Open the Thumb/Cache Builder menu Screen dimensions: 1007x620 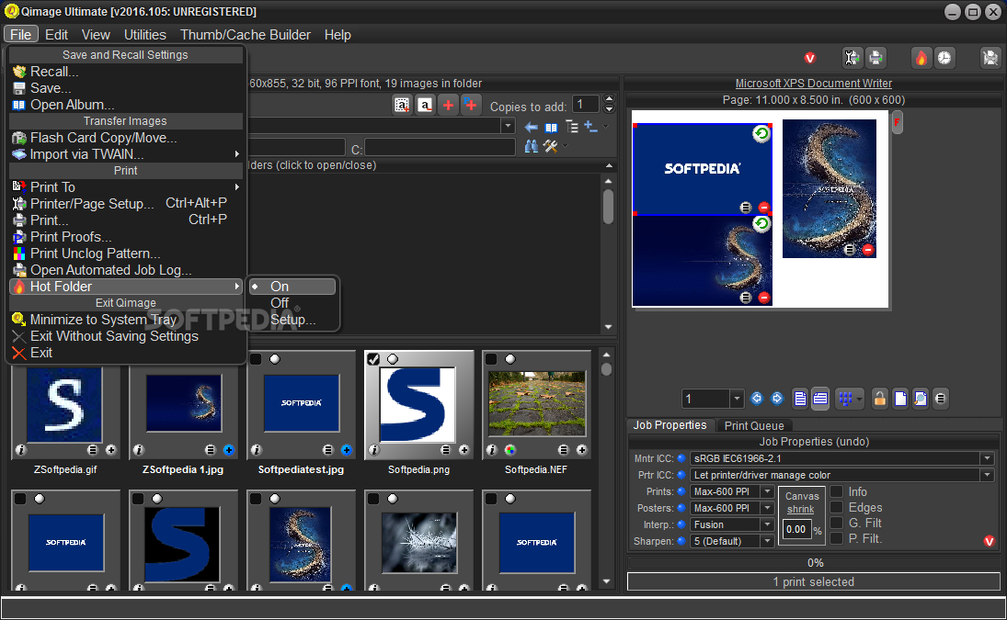pos(246,35)
